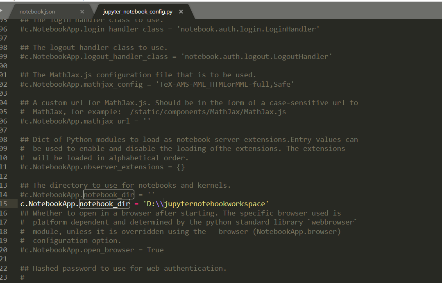Click the nbserver_extensions = {} line
This screenshot has height=283, width=442.
click(102, 167)
